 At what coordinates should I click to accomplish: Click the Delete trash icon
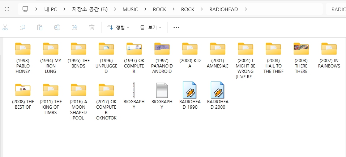tap(92, 27)
